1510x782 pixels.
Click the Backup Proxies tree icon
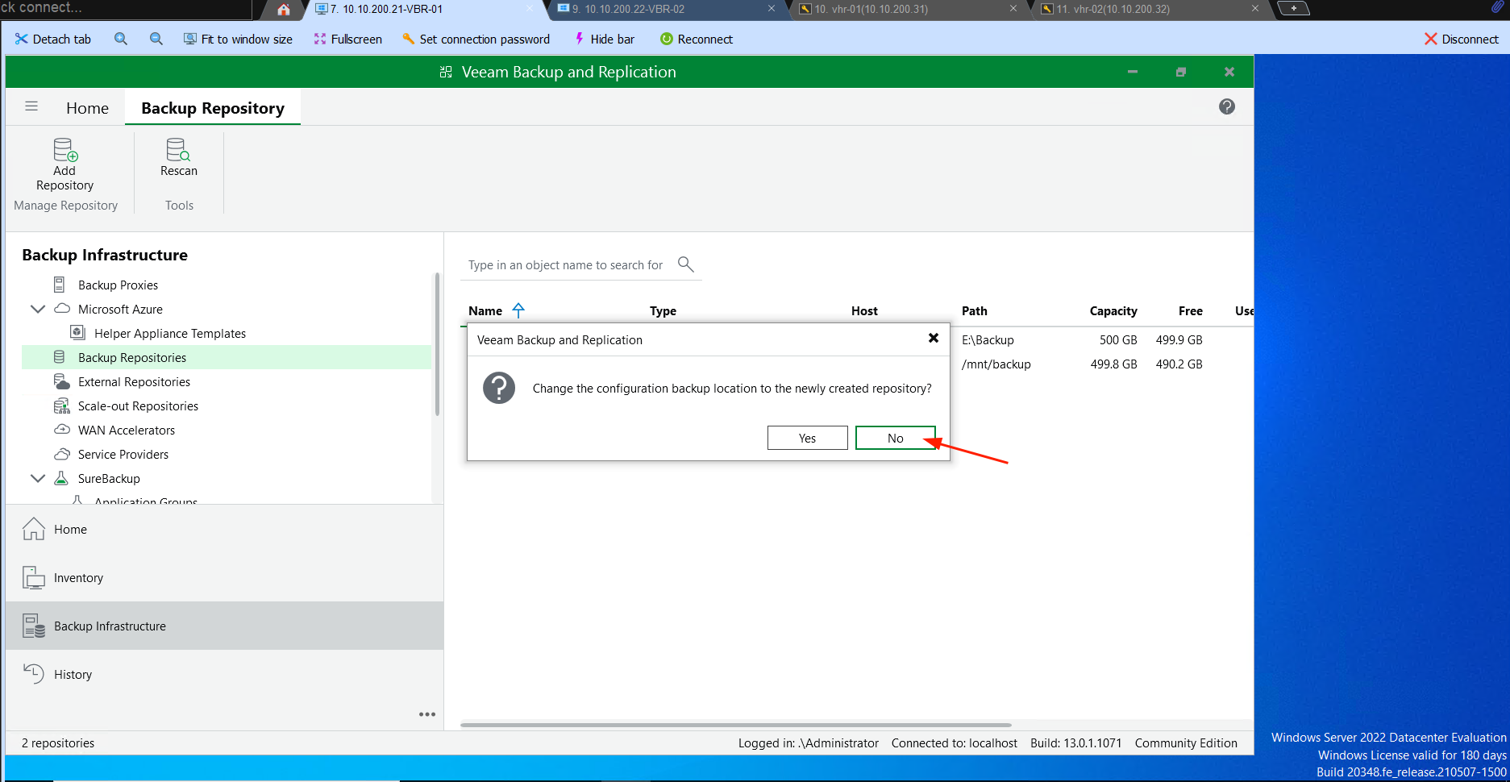point(59,285)
